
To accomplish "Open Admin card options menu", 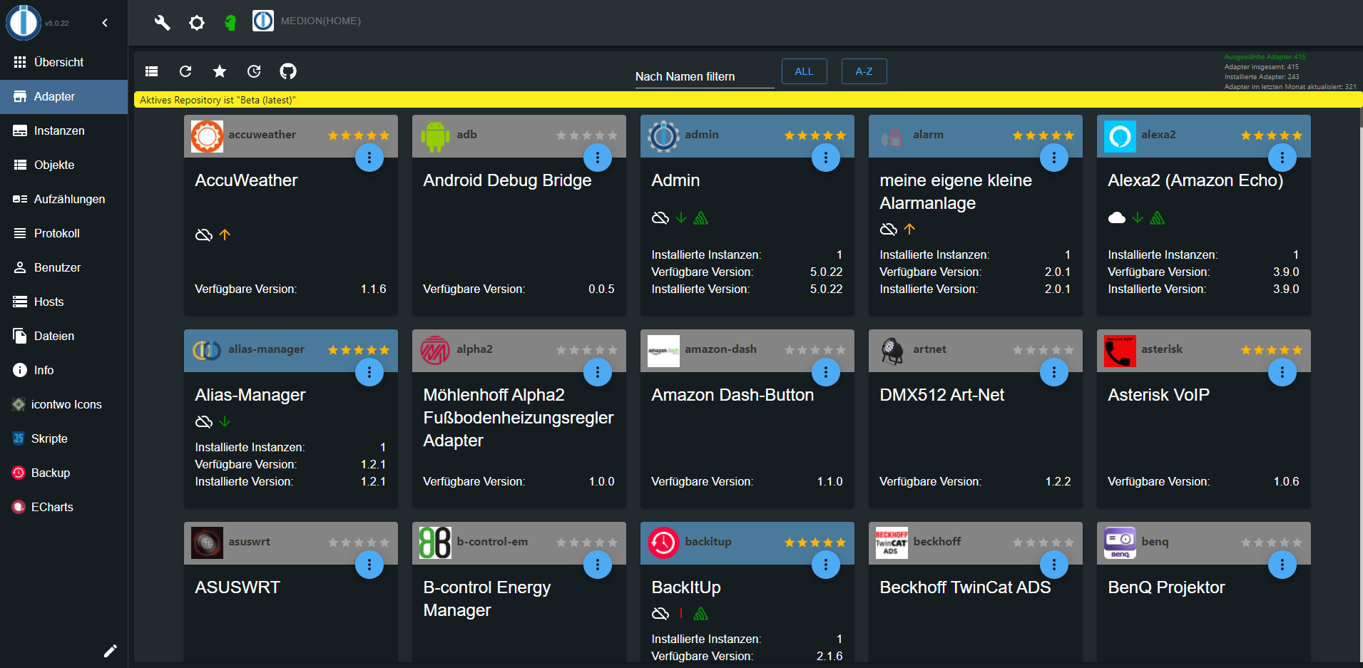I will [826, 158].
